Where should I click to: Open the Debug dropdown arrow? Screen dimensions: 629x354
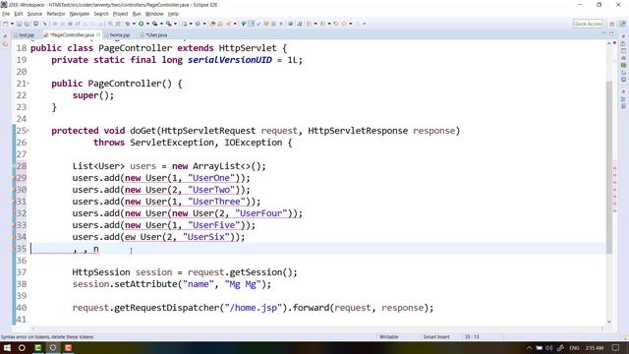coord(134,24)
